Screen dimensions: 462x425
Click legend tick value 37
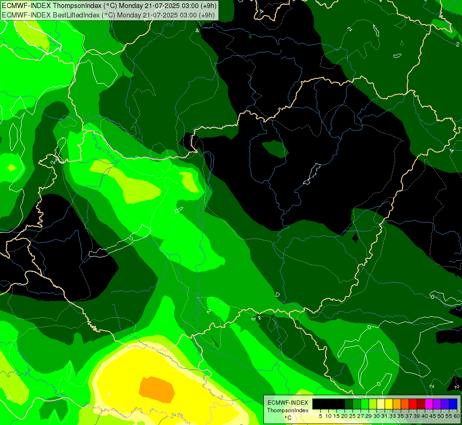tap(409, 416)
